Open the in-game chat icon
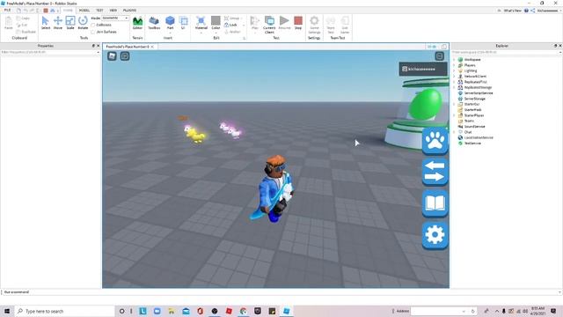The image size is (563, 317). tap(125, 56)
